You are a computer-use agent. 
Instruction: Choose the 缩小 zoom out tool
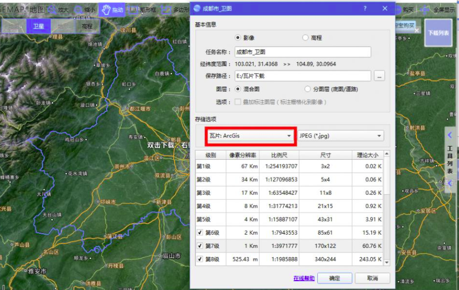coord(85,10)
